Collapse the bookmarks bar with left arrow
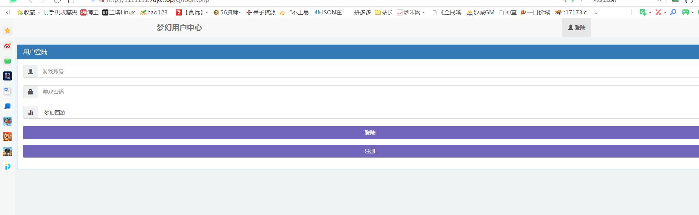Image resolution: width=699 pixels, height=215 pixels. tap(8, 12)
